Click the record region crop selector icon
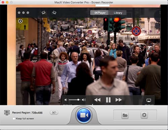Screen dimensions: 168x130 tap(54, 113)
